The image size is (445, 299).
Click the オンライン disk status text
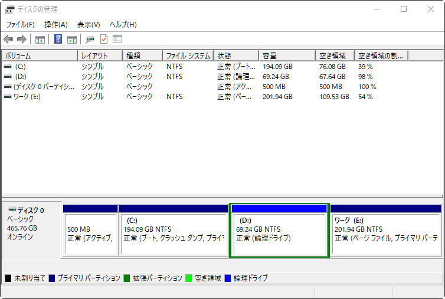(20, 237)
